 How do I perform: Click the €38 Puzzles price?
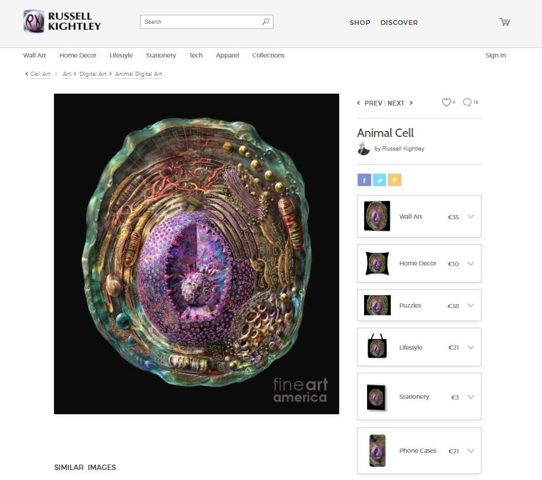click(x=453, y=306)
